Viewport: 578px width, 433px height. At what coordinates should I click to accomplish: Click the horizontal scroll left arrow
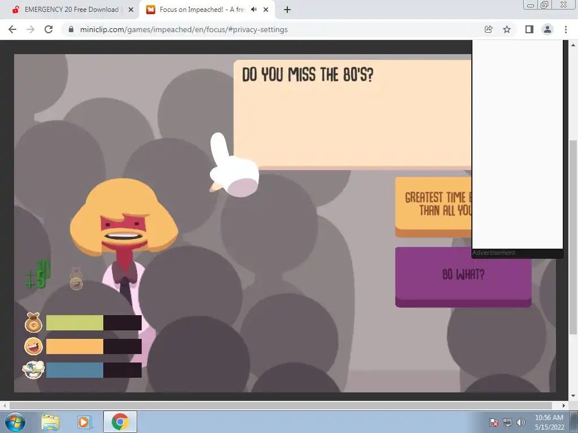click(4, 405)
